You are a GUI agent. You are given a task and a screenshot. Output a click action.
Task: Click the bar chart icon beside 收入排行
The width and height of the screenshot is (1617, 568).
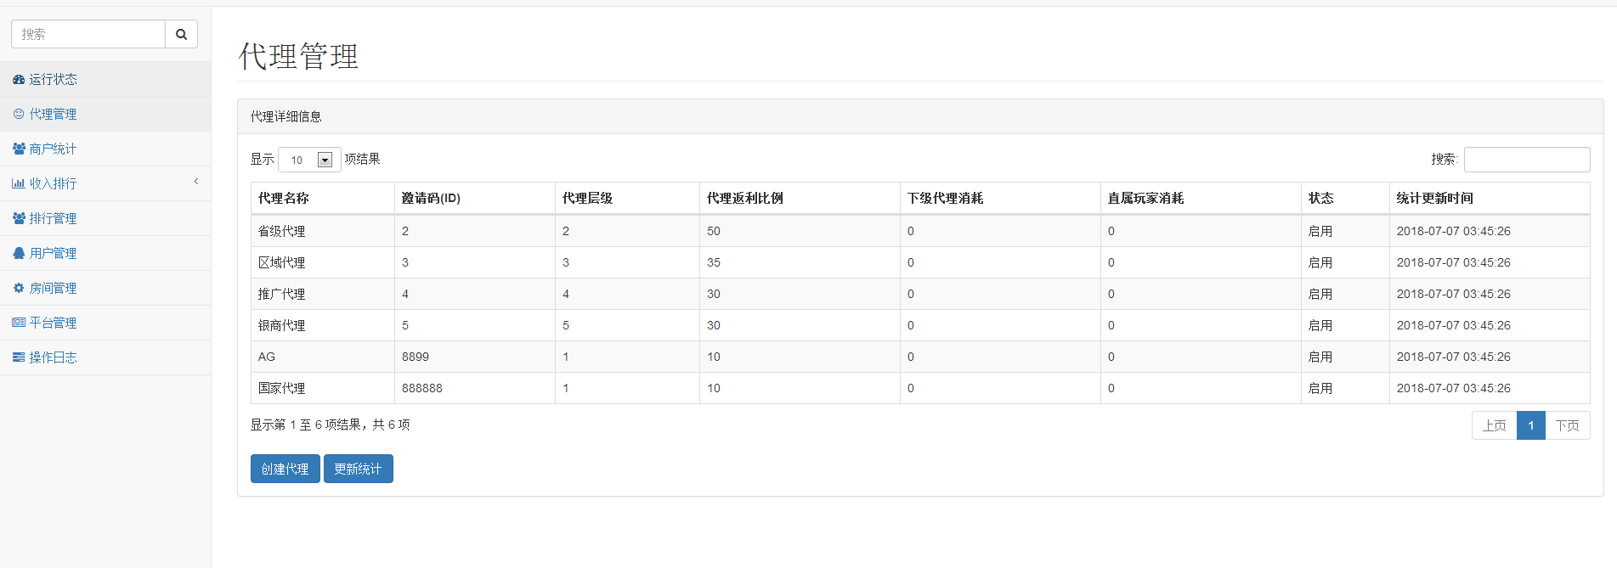19,183
